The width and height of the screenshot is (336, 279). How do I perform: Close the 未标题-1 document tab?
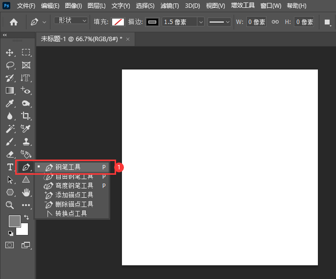click(x=128, y=39)
